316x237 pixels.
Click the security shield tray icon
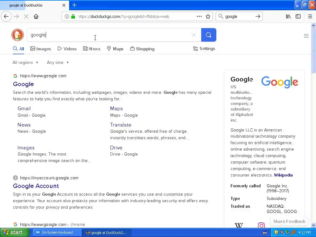(x=276, y=233)
